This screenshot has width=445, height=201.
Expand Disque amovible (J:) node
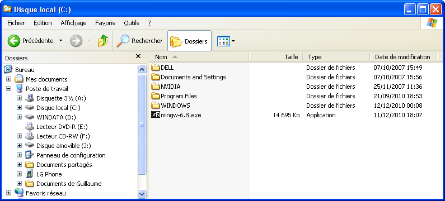[x=19, y=146]
